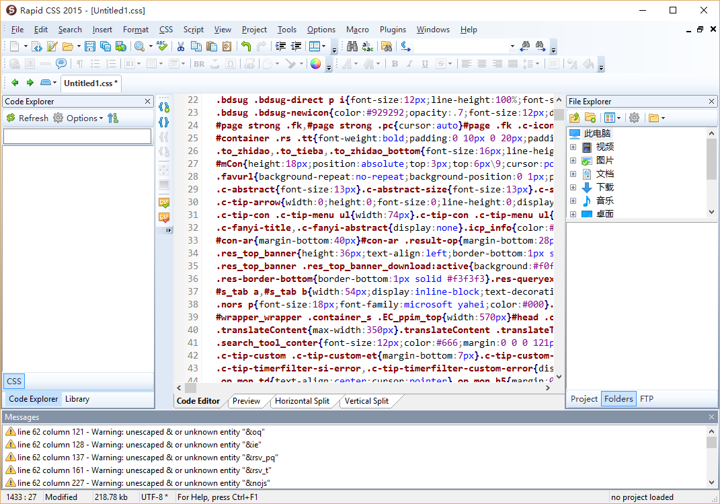
Task: Click the sort icon beside Options in Code Explorer
Action: [x=113, y=118]
